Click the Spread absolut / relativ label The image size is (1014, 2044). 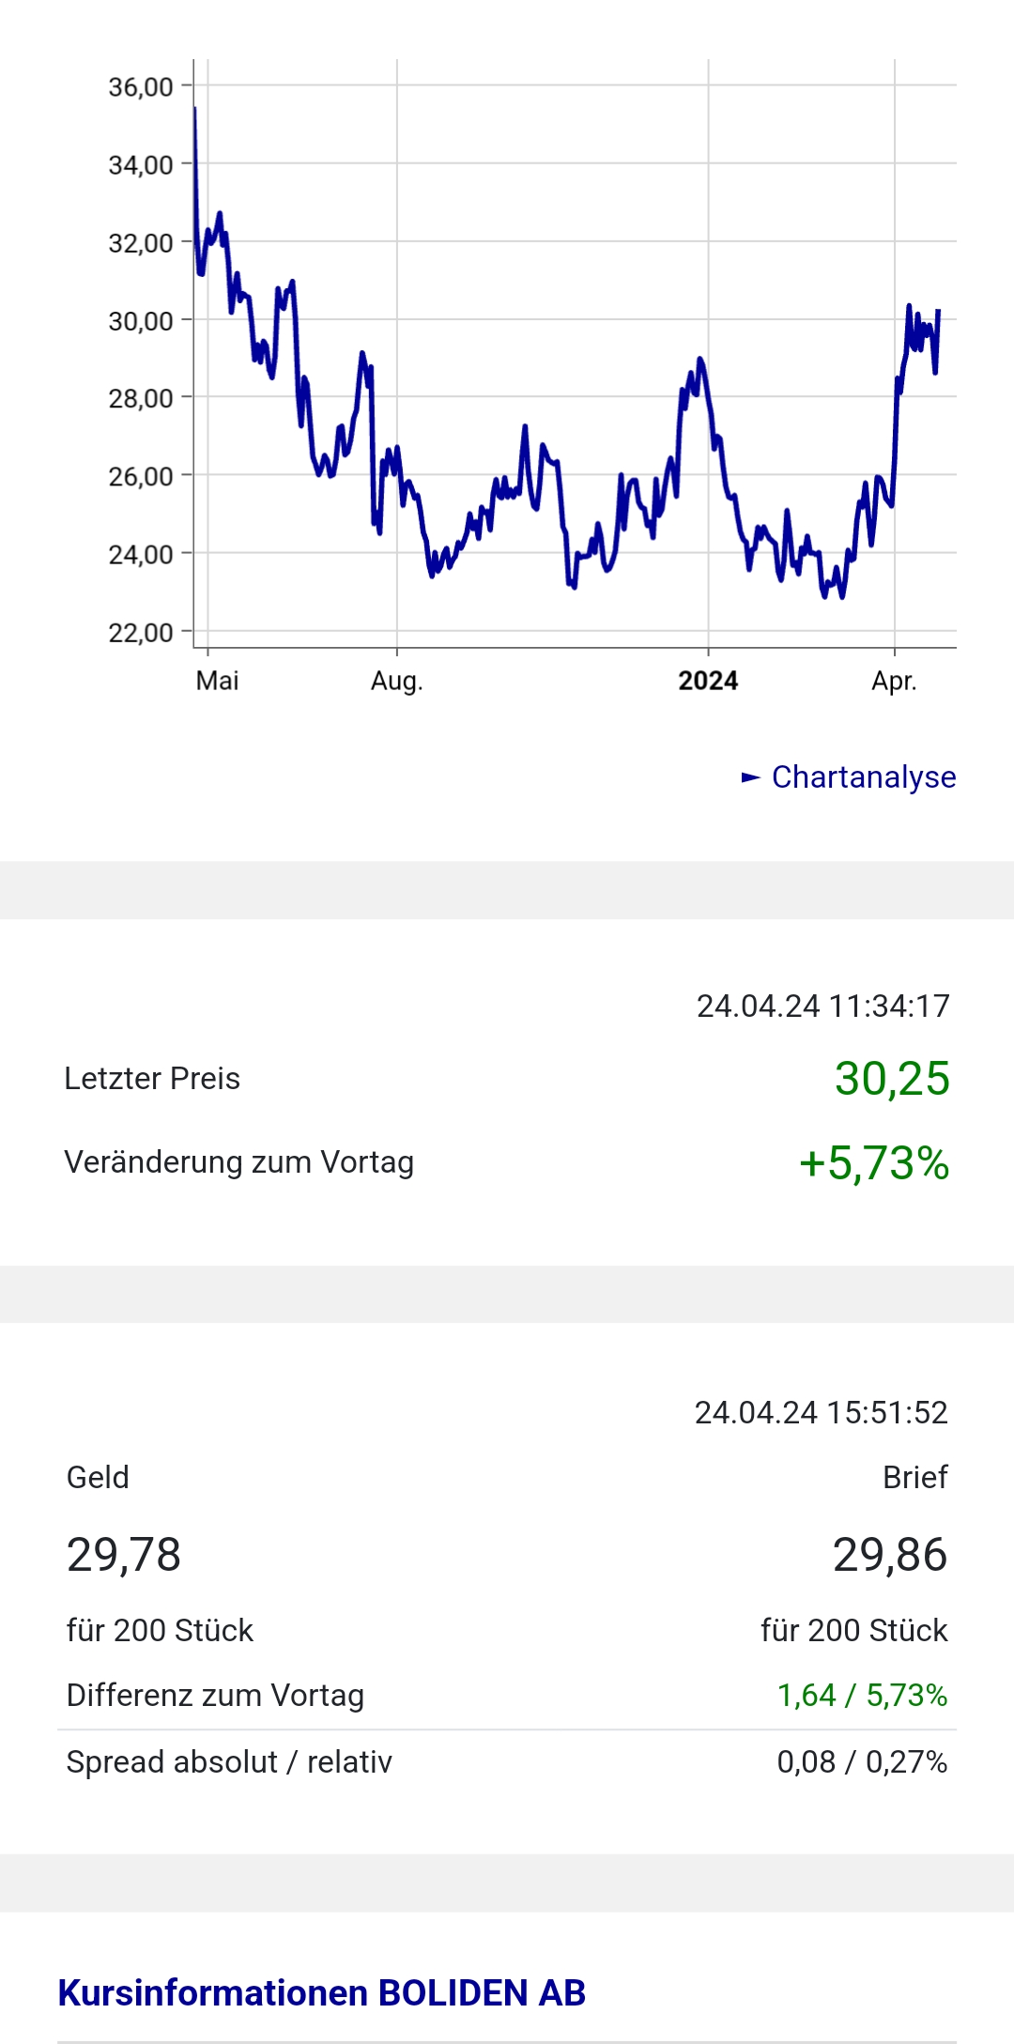(x=229, y=1761)
